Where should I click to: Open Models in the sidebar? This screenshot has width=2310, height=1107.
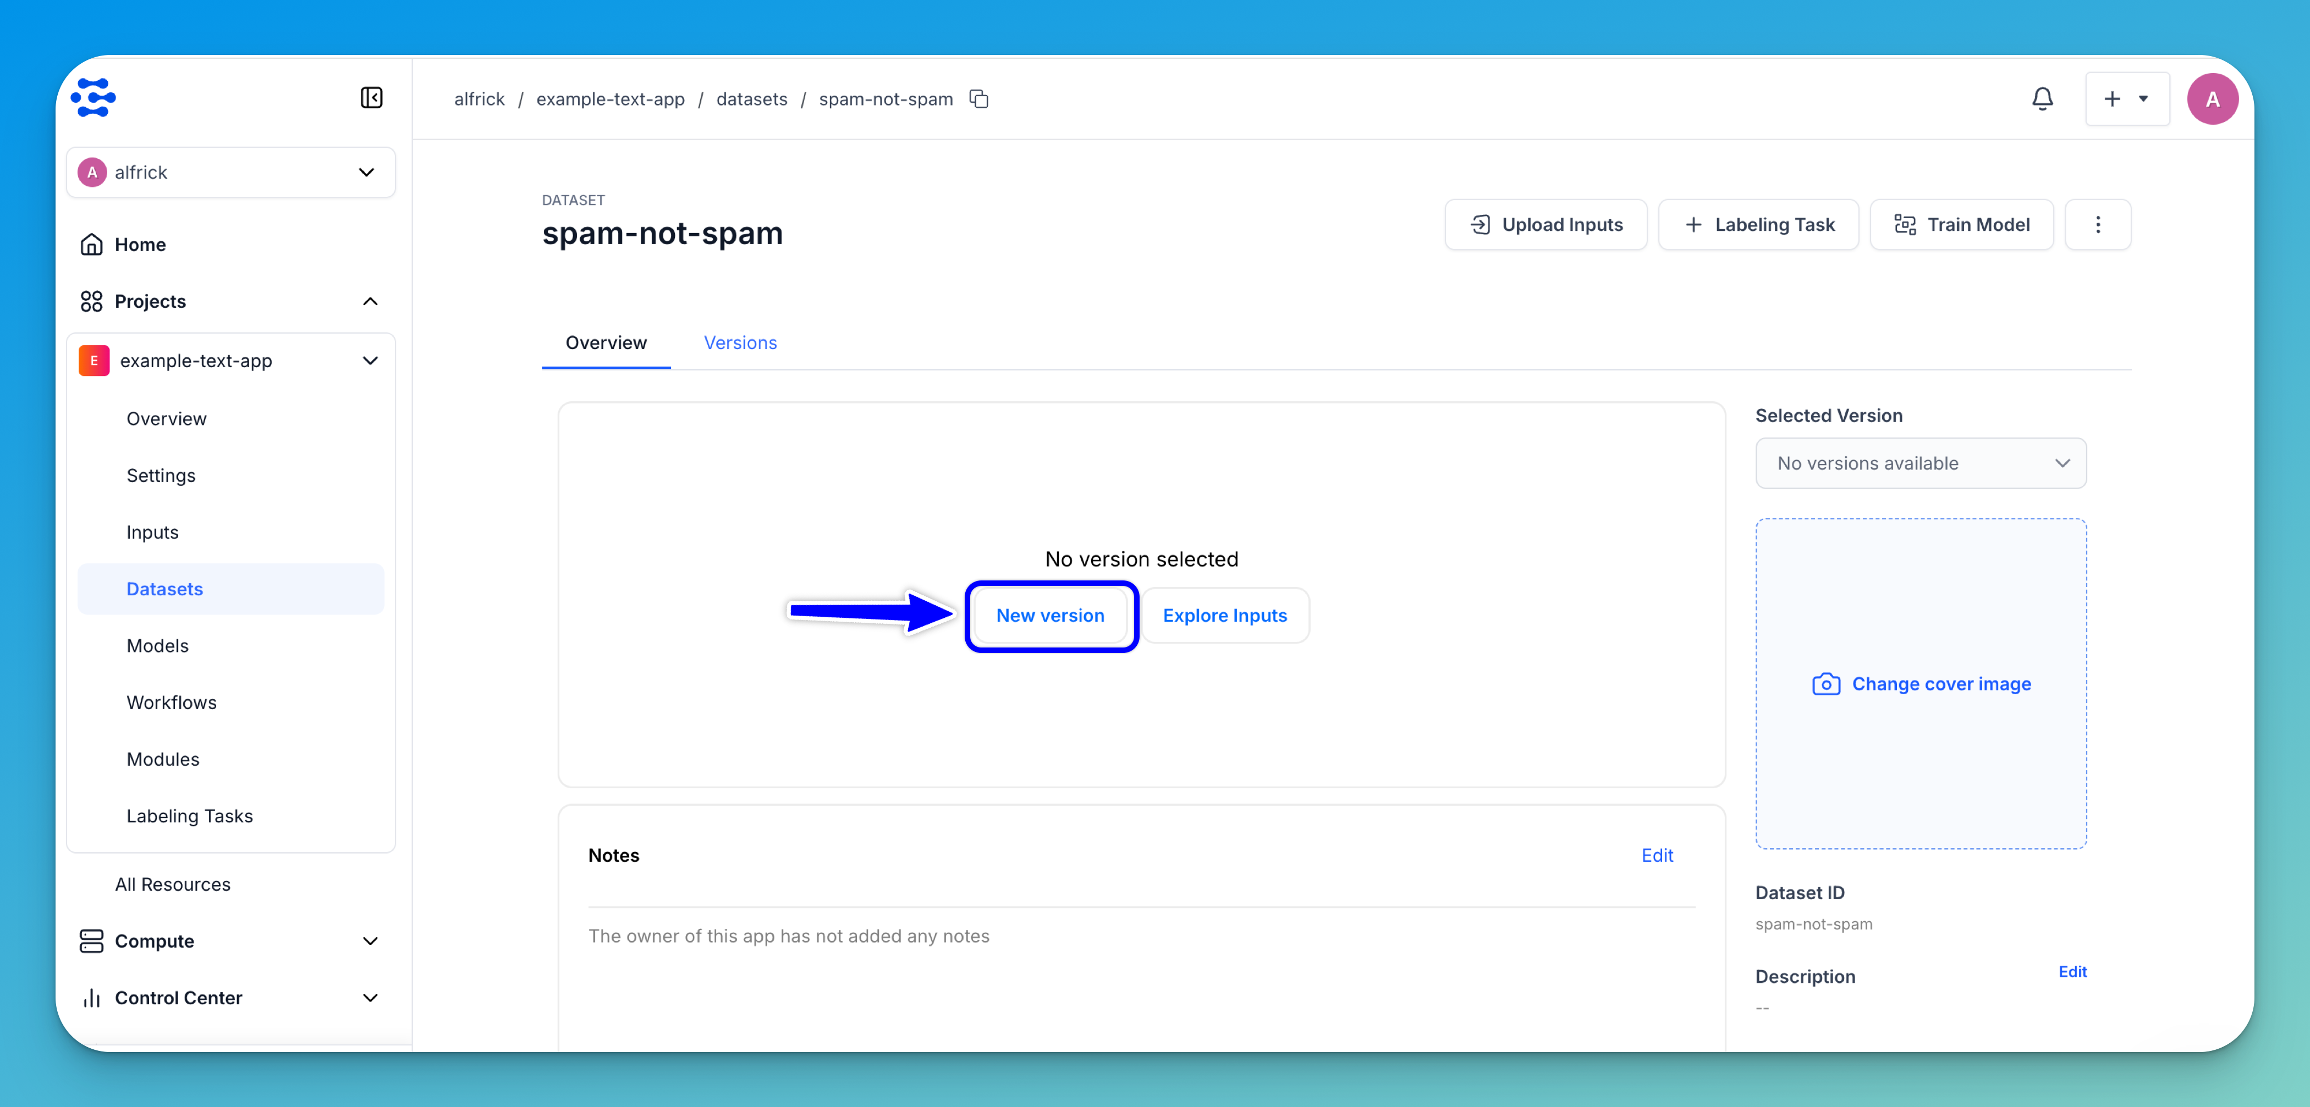(x=157, y=645)
